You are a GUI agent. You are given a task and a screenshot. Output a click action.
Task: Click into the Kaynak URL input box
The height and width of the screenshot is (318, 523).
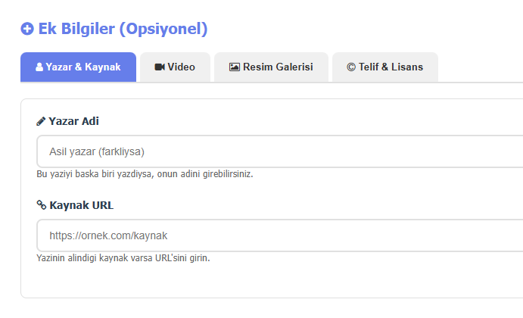point(280,235)
